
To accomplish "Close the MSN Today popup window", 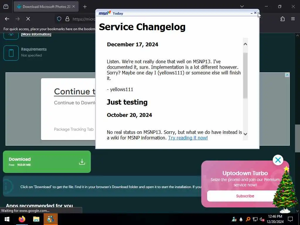I will tap(255, 13).
